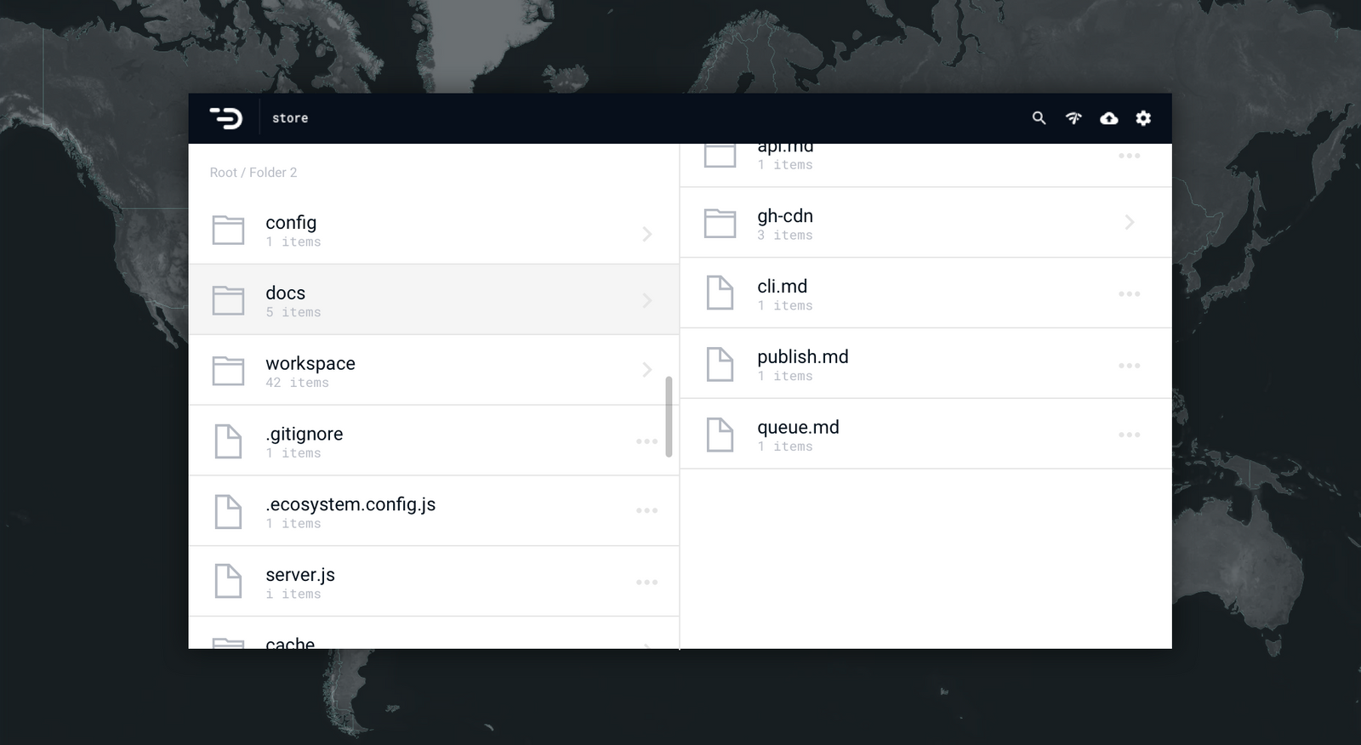The height and width of the screenshot is (745, 1361).
Task: Expand the docs folder chevron
Action: (647, 300)
